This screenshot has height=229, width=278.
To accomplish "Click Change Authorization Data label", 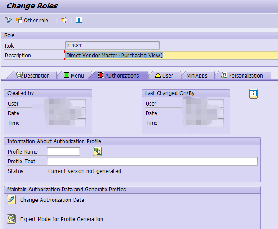I will click(52, 200).
